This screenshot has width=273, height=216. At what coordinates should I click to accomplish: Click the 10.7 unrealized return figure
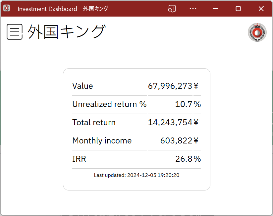point(184,104)
